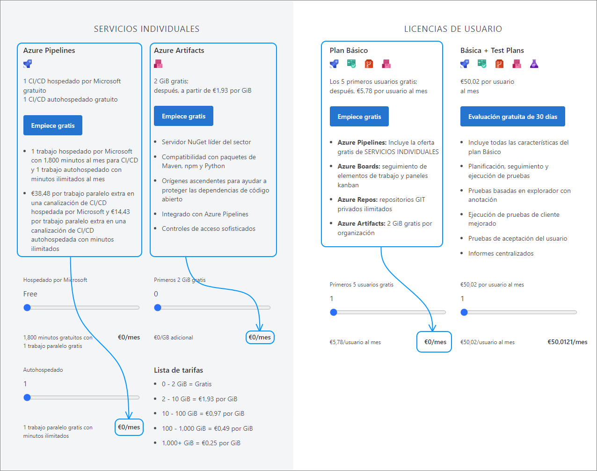The width and height of the screenshot is (597, 471).
Task: Click 'Pruebas basadas en explorador con anotación'
Action: [x=519, y=195]
